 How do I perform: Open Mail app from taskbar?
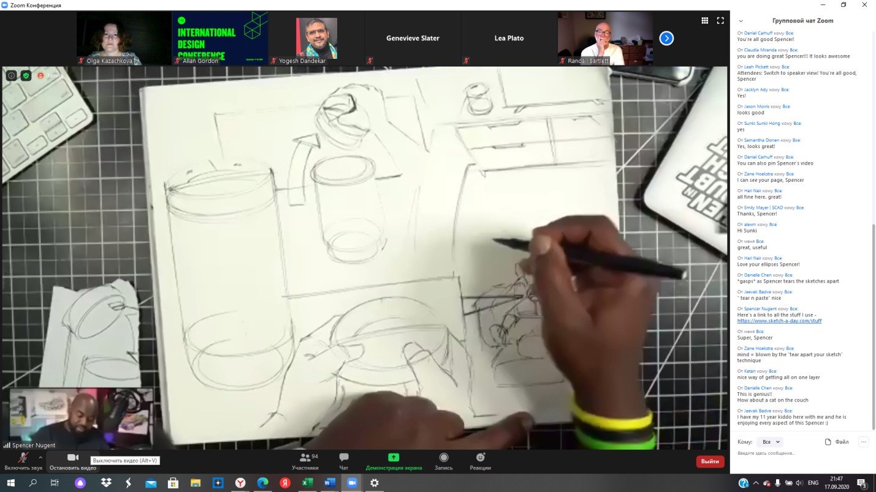(151, 483)
